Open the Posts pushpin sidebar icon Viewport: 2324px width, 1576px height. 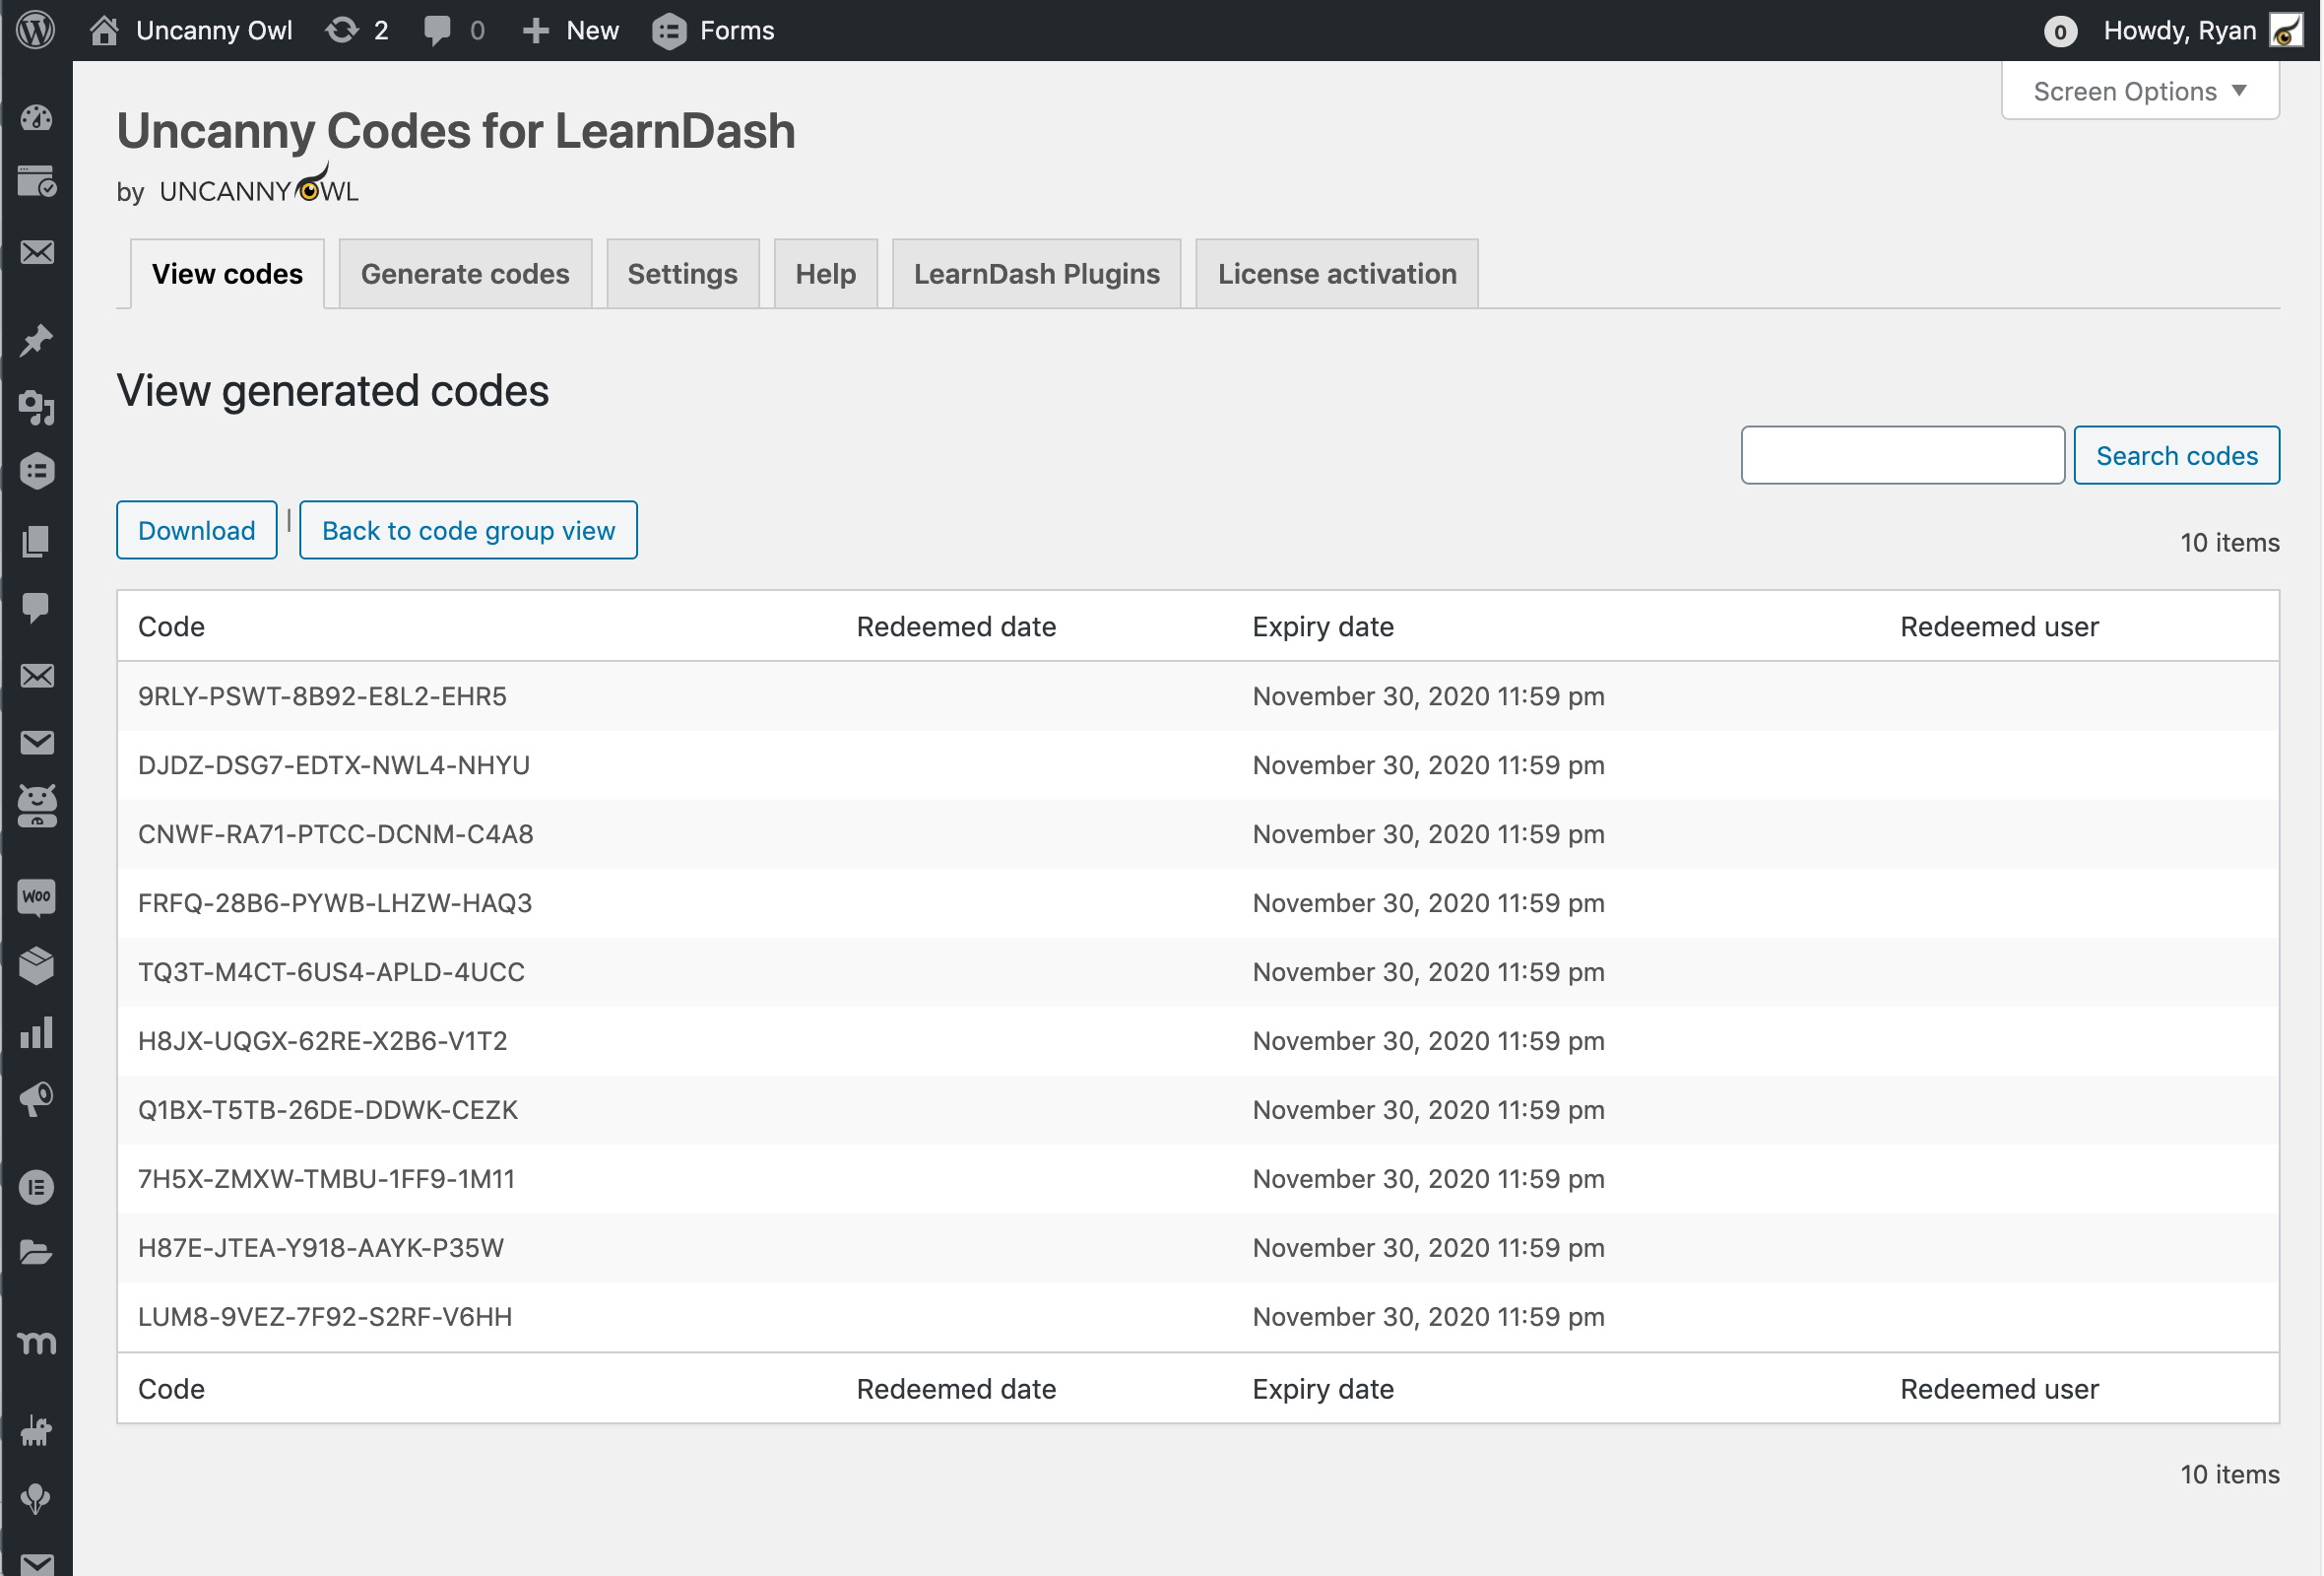(36, 340)
